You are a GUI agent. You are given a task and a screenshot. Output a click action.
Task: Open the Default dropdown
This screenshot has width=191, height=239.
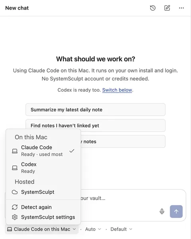(121, 229)
